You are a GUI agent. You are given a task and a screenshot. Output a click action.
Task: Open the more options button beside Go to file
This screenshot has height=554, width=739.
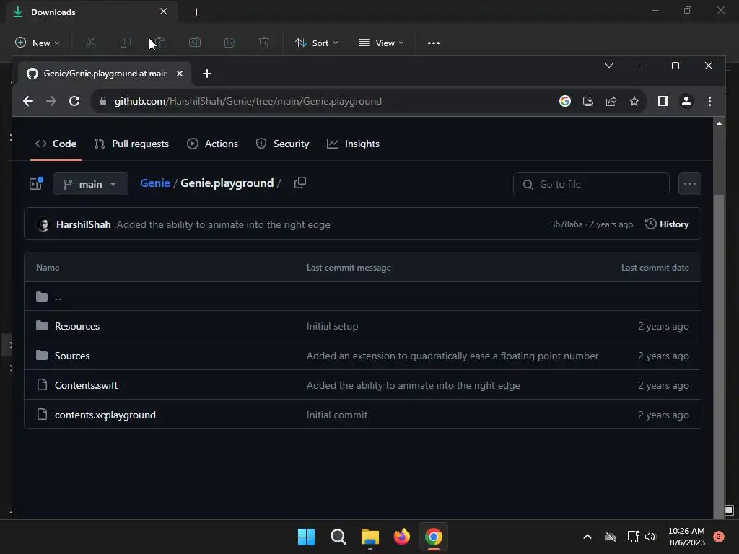pos(689,184)
